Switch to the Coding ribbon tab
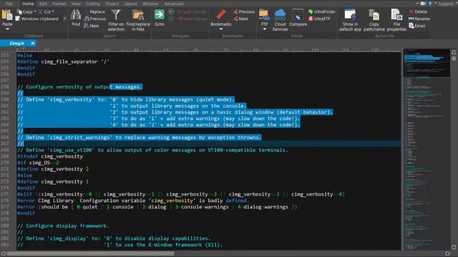 click(93, 4)
